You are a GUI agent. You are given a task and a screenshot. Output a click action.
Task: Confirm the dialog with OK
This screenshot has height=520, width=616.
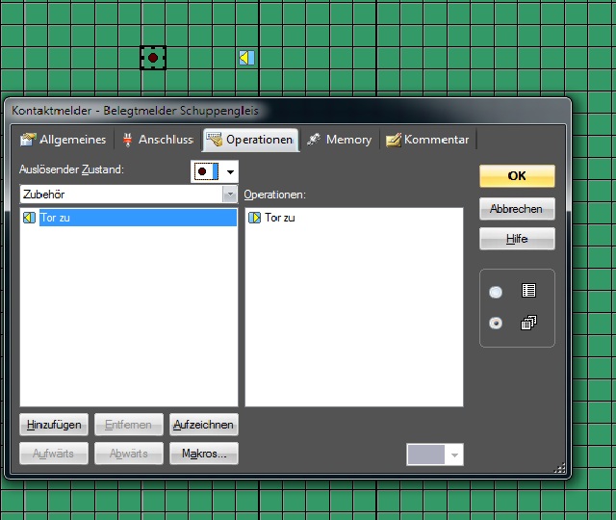click(517, 176)
